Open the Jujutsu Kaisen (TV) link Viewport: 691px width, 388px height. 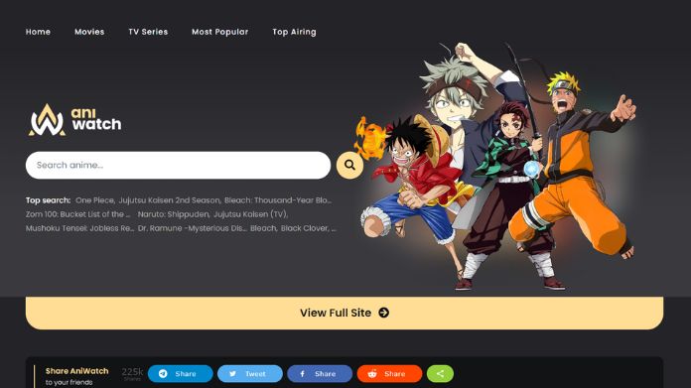tap(250, 214)
